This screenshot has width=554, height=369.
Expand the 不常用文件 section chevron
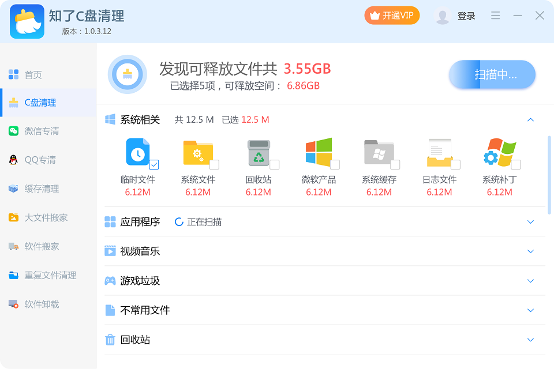[x=530, y=310]
